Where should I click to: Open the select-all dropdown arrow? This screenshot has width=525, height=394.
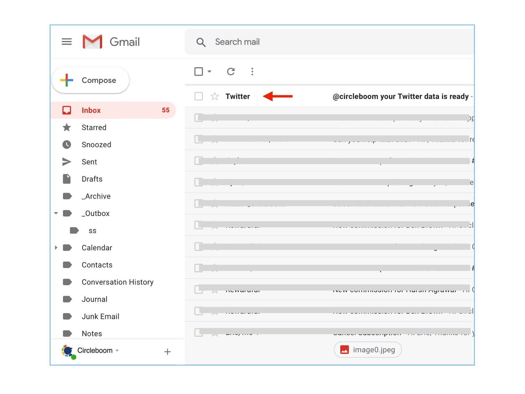point(209,72)
